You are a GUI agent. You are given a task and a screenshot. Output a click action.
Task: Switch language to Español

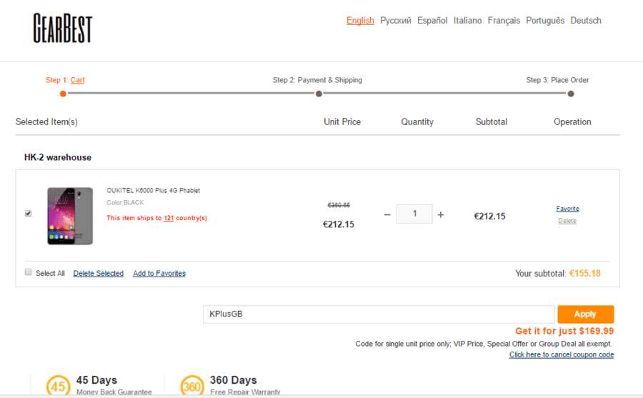tap(432, 21)
